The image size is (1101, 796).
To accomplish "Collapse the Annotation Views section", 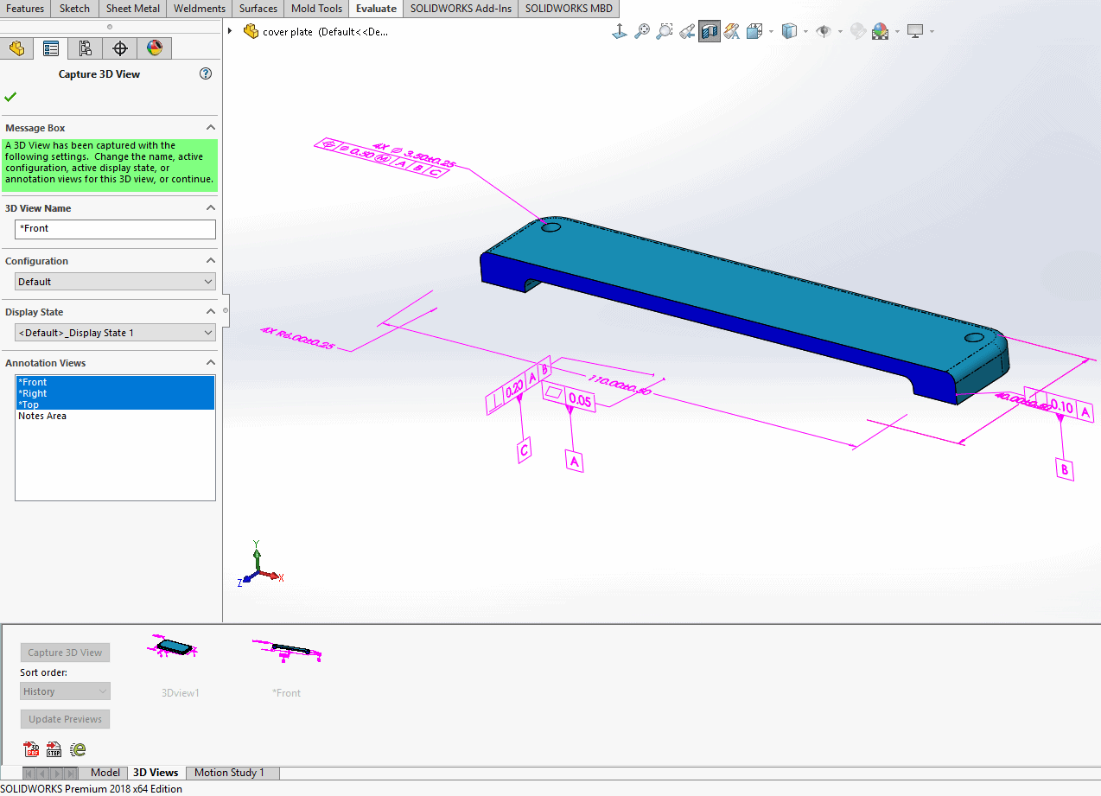I will (x=210, y=363).
